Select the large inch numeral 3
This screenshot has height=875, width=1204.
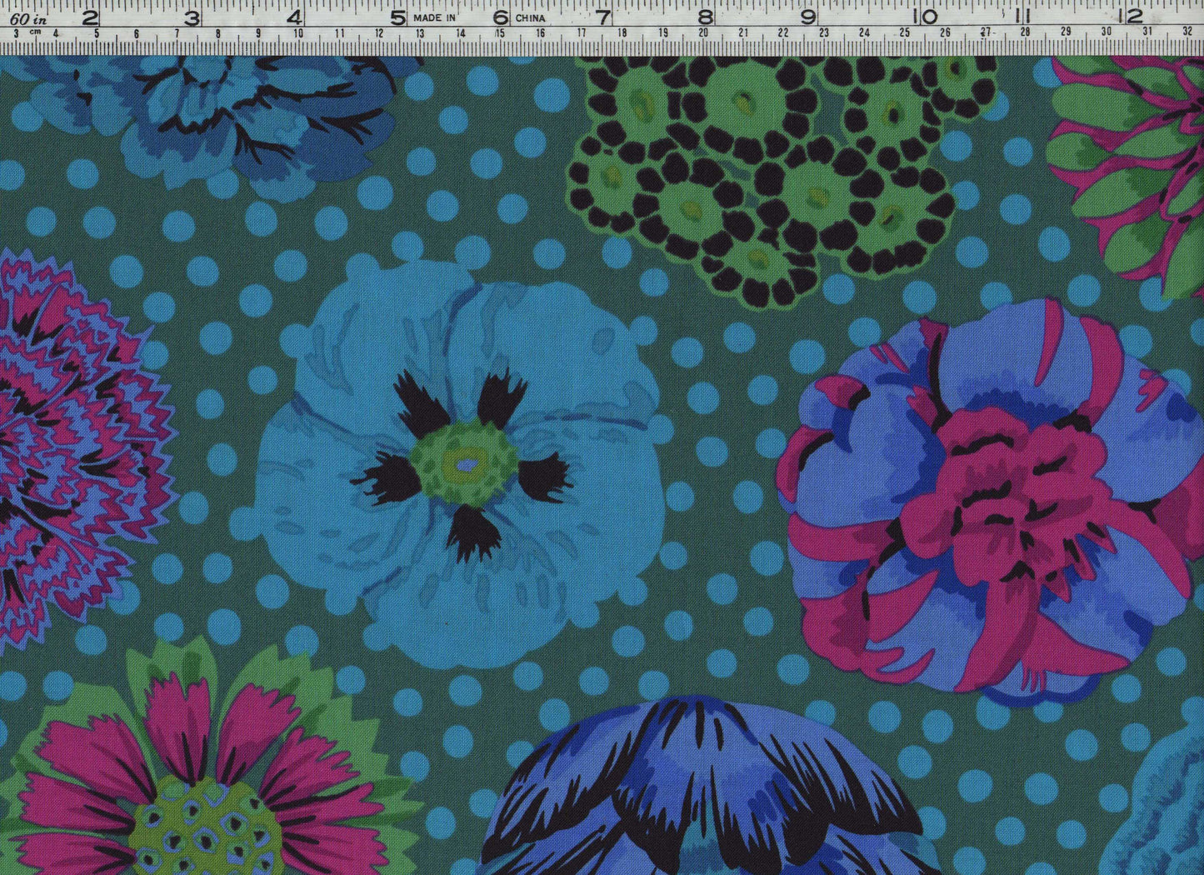pyautogui.click(x=192, y=17)
